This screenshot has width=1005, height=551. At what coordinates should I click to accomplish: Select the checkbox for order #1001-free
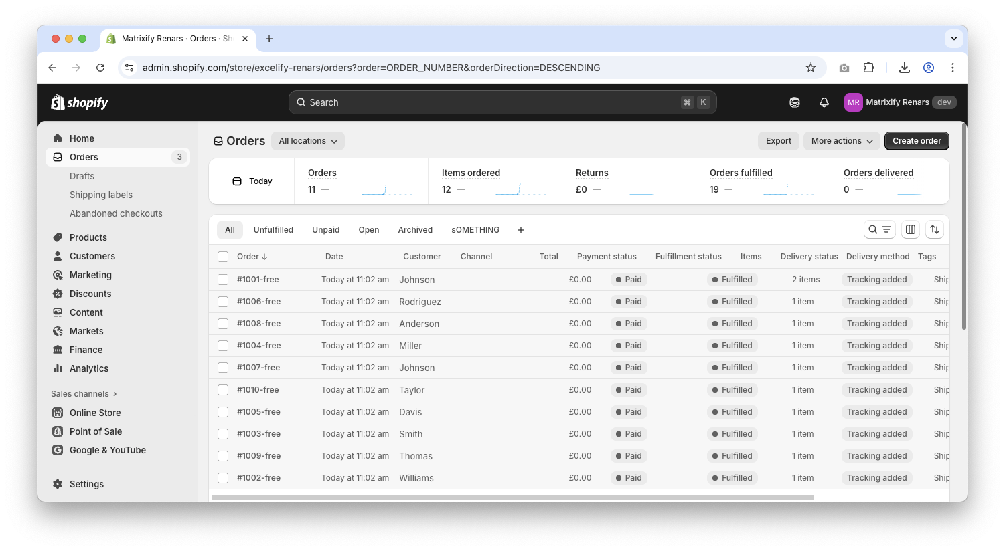(x=223, y=280)
